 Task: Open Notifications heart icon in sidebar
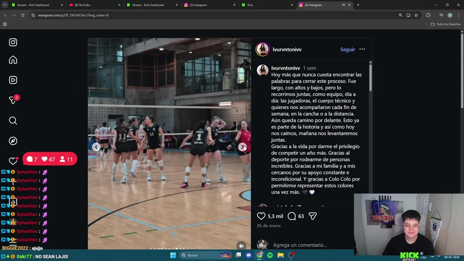pos(13,161)
